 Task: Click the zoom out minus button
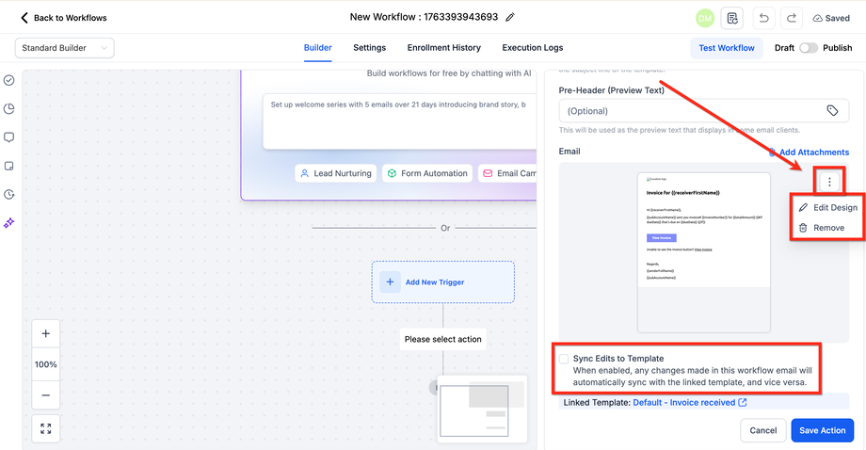[x=46, y=395]
